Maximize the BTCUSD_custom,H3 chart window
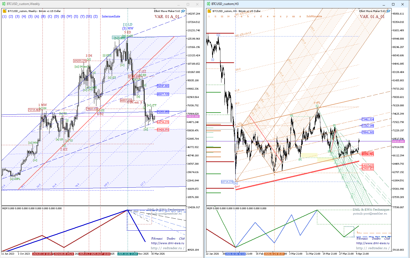Image resolution: width=410 pixels, height=258 pixels. coord(393,4)
